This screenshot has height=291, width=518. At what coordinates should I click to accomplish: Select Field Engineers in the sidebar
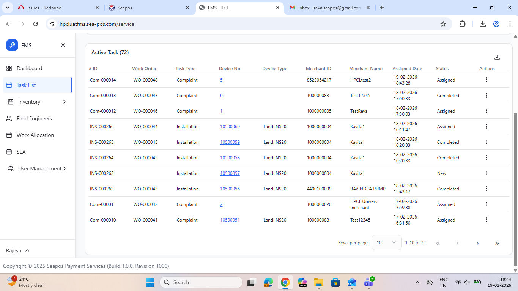pyautogui.click(x=34, y=118)
